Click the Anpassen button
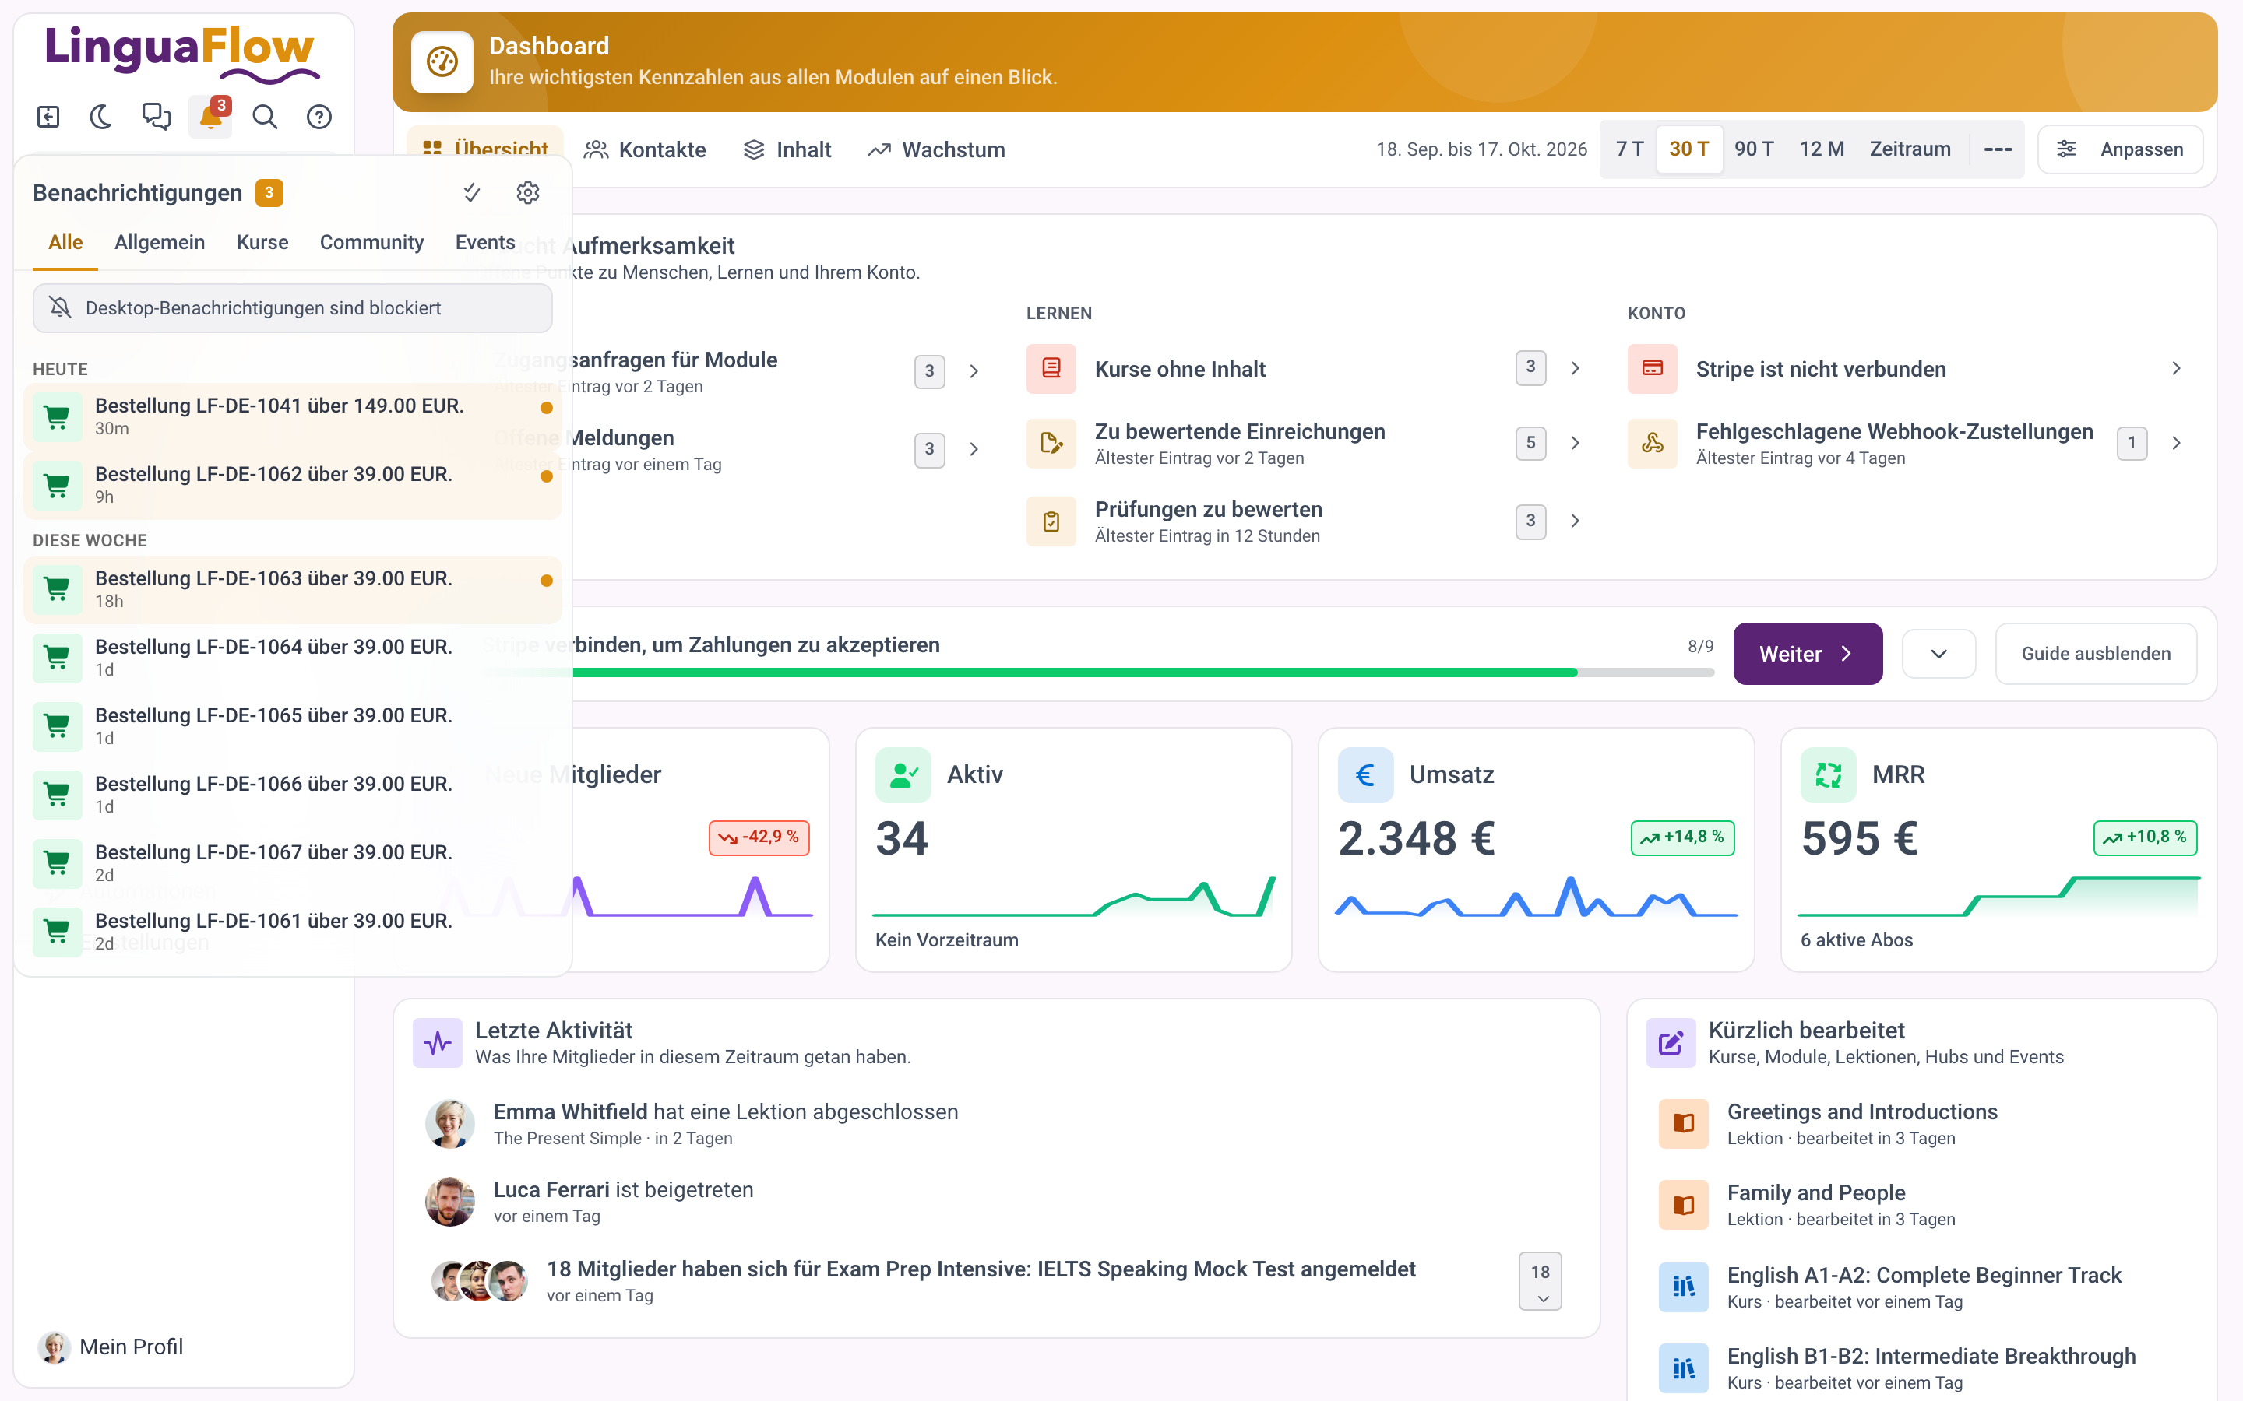Viewport: 2243px width, 1401px height. pyautogui.click(x=2120, y=149)
